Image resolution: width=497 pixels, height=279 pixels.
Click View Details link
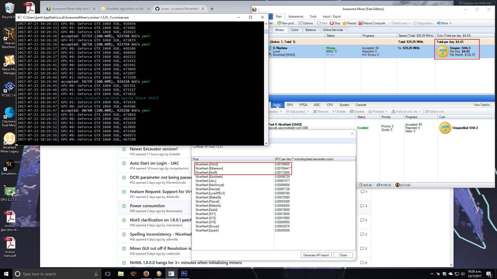tap(483, 105)
